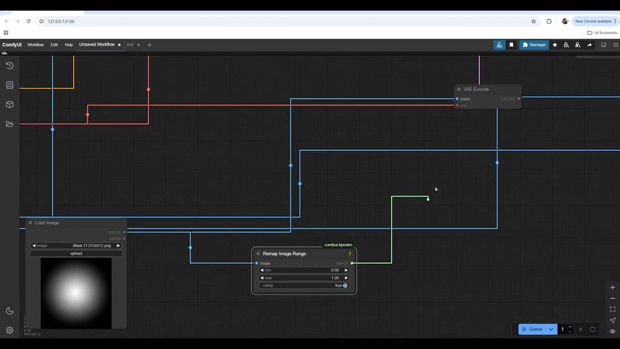The width and height of the screenshot is (620, 349).
Task: Click the min value slider field
Action: (x=304, y=270)
